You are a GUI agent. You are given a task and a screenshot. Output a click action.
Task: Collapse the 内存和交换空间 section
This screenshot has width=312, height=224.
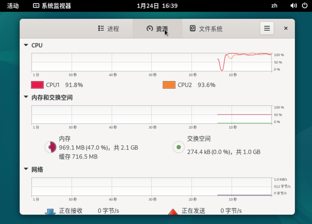pyautogui.click(x=26, y=97)
